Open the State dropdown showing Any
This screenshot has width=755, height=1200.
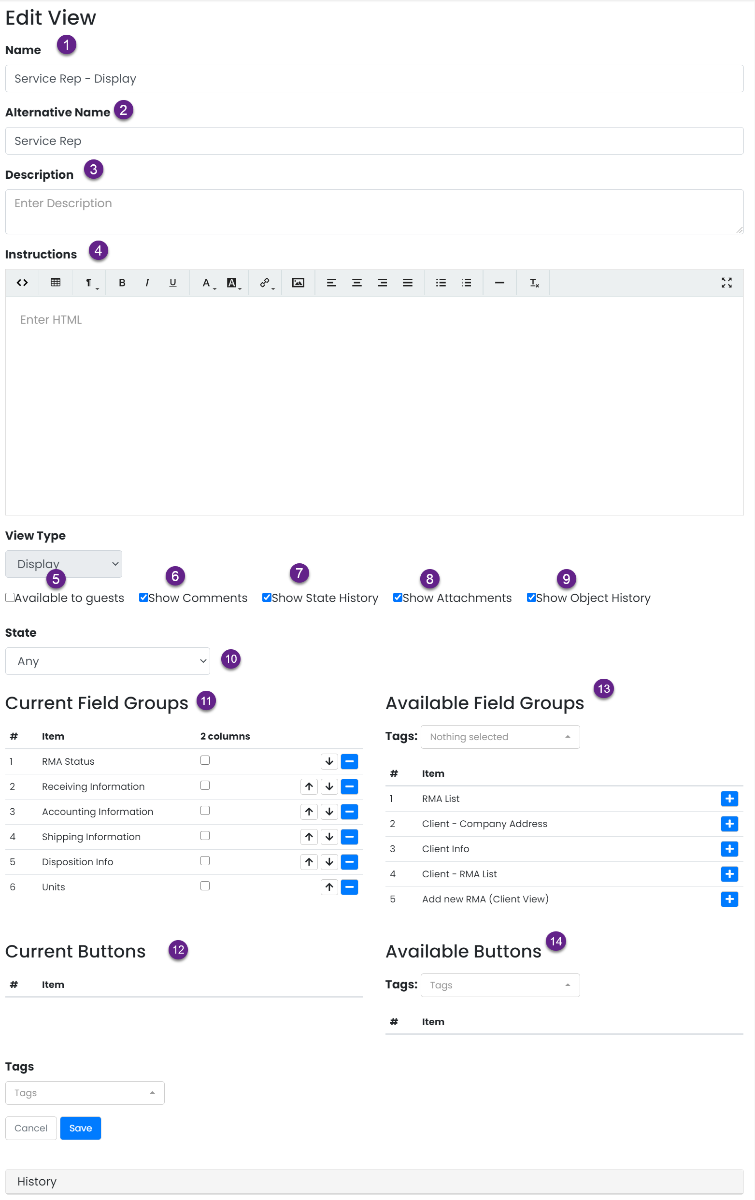click(x=107, y=661)
